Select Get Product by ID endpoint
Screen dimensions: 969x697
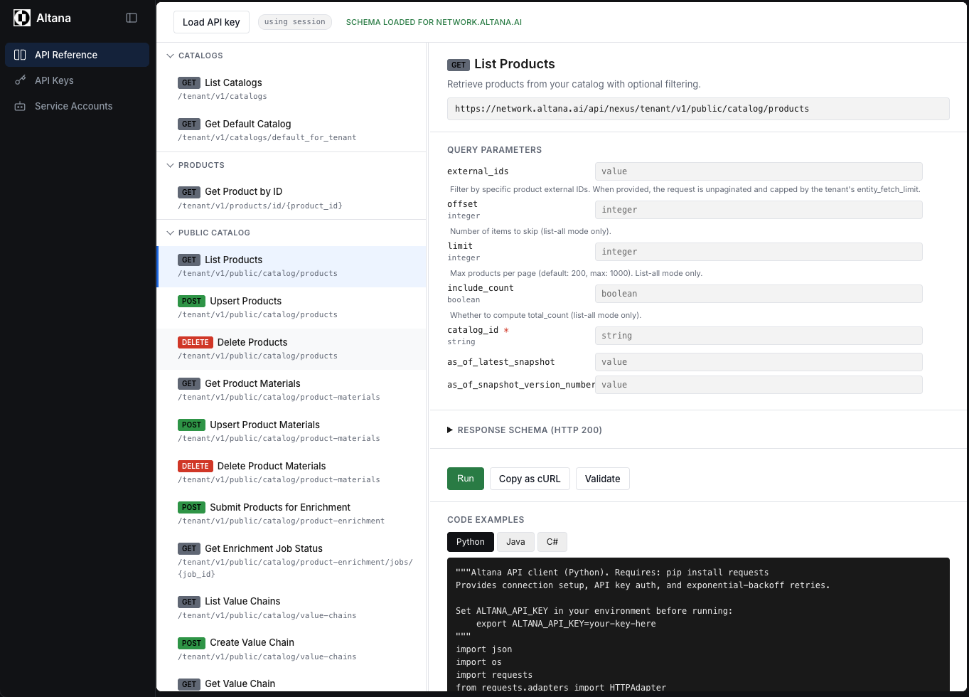pos(291,198)
